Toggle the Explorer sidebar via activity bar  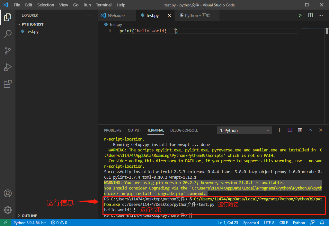click(8, 18)
